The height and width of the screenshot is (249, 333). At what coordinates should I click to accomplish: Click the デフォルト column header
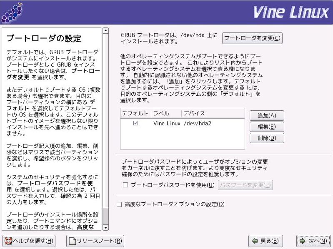click(135, 114)
